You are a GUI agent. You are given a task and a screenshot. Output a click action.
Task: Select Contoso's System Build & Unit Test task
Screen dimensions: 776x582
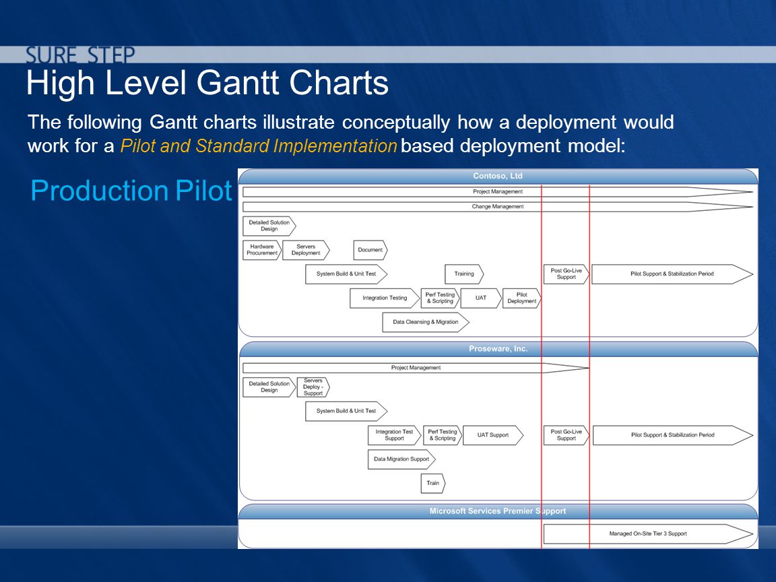pyautogui.click(x=346, y=274)
